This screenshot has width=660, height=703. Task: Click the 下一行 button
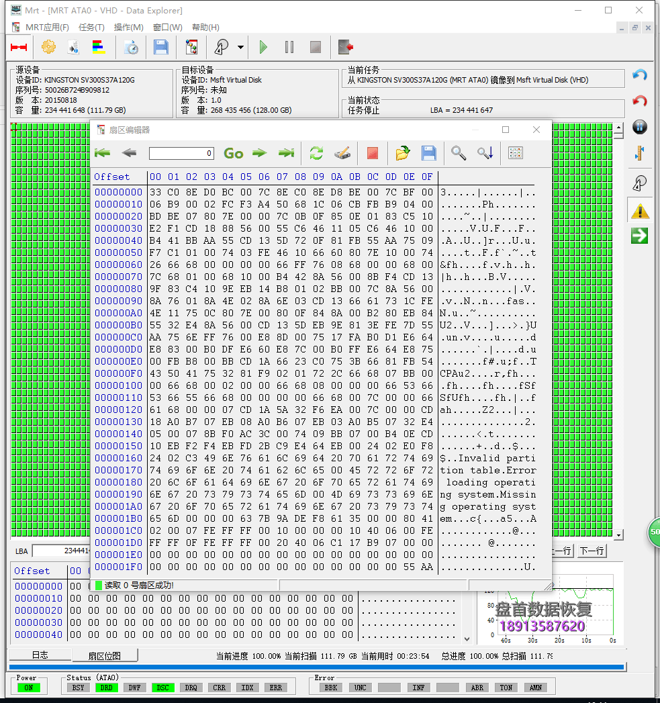(x=592, y=551)
